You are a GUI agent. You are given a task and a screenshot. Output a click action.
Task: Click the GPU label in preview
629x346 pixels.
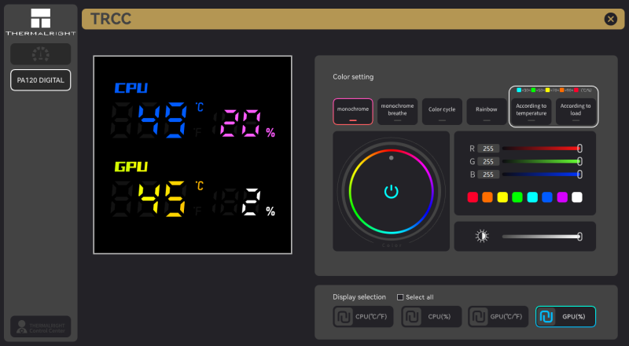[131, 167]
